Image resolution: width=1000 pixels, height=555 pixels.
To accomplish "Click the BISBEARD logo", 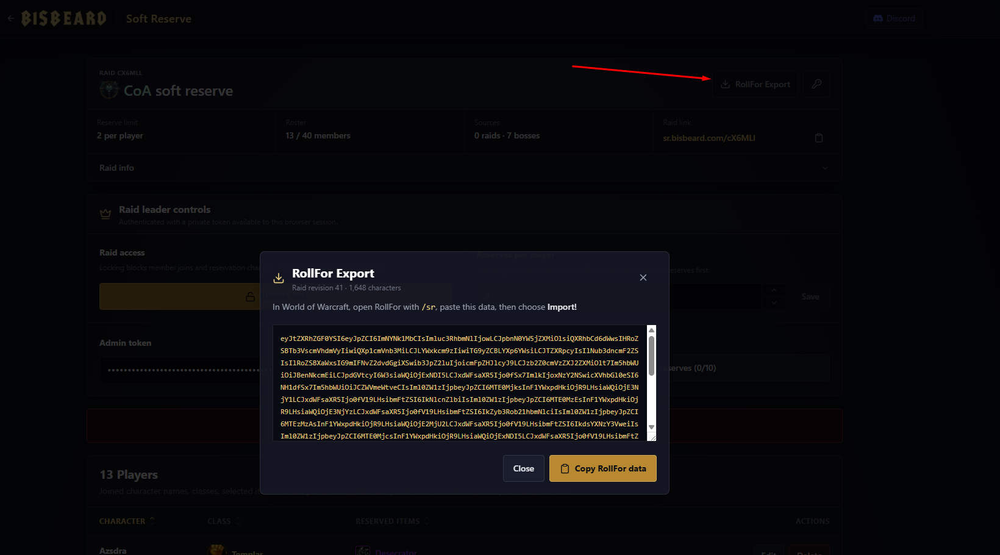I will pos(64,18).
